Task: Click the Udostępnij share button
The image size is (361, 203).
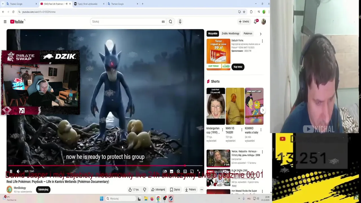Action: [158, 189]
